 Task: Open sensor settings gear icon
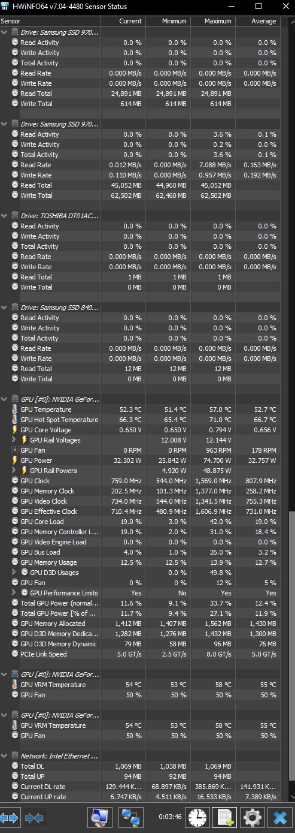coord(253,817)
